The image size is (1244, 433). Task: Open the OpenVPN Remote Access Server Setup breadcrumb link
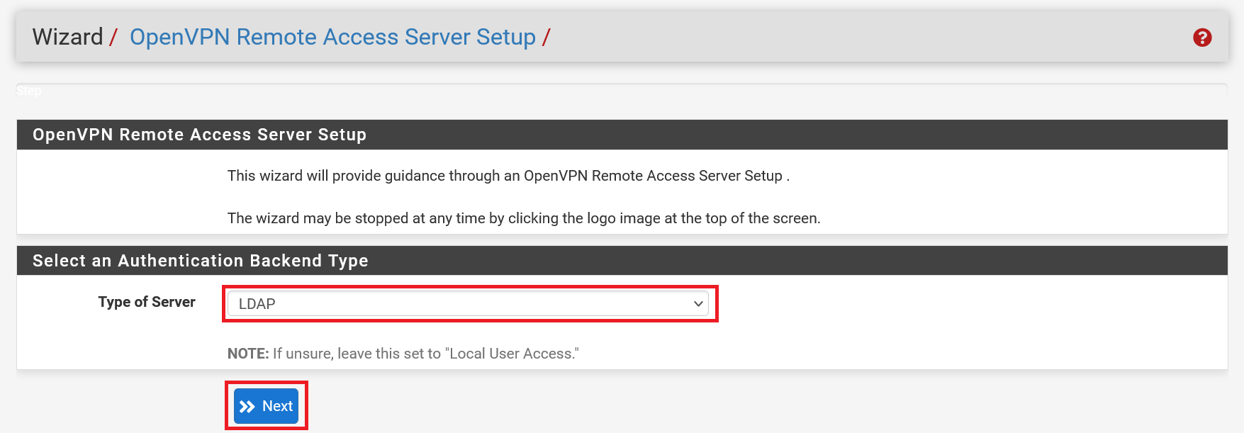tap(332, 37)
